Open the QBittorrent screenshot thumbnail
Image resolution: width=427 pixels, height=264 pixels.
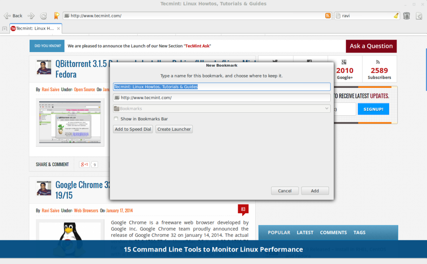click(x=70, y=122)
